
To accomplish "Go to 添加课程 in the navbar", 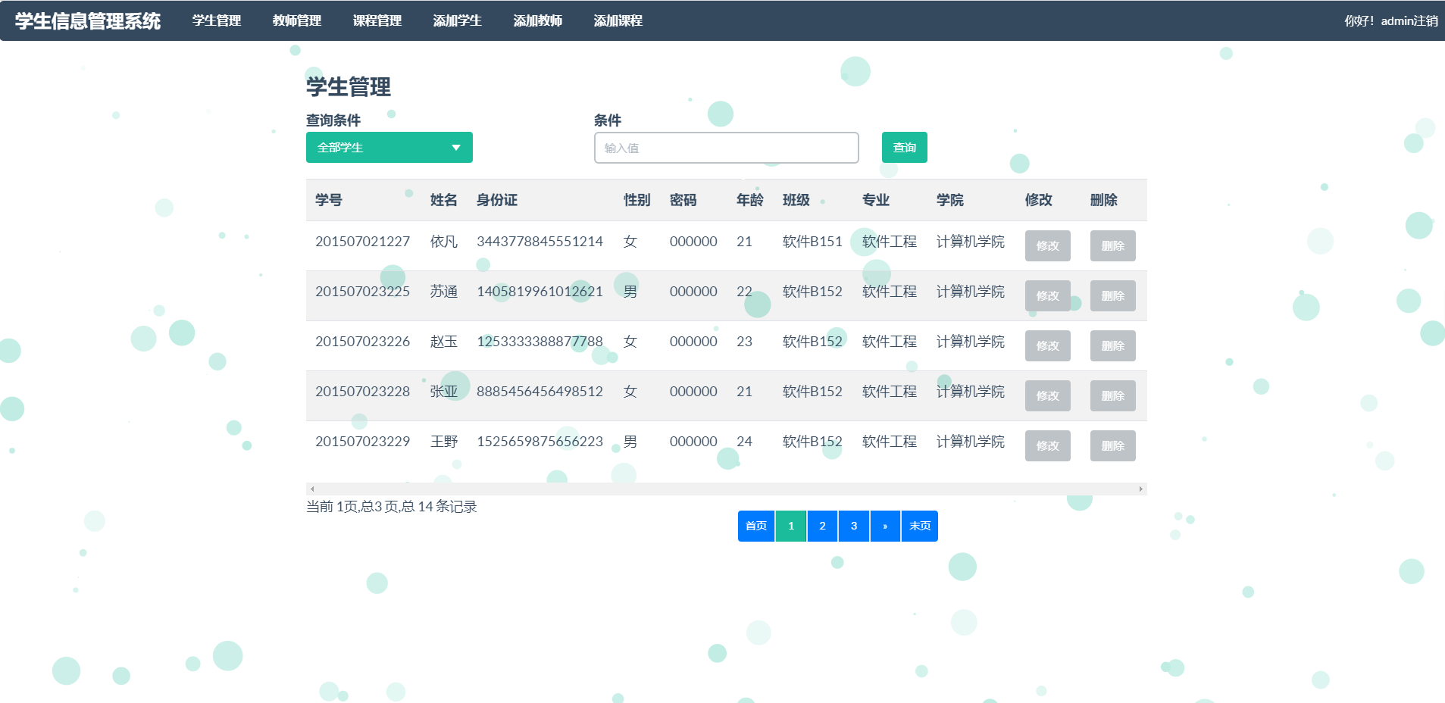I will (x=618, y=20).
